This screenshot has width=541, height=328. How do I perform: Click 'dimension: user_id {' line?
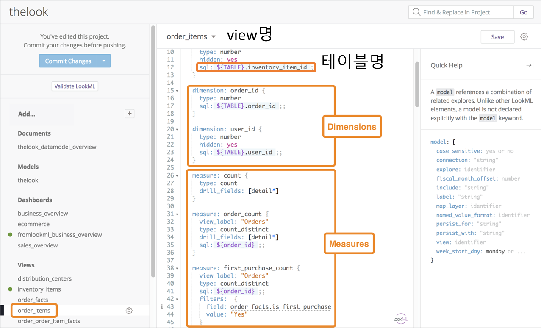[x=227, y=129]
